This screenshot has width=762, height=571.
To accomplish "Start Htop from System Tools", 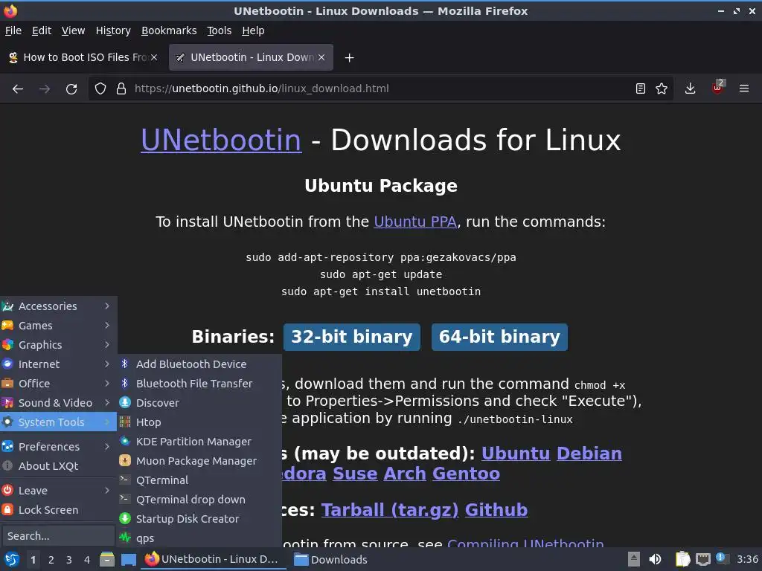I will tap(199, 422).
